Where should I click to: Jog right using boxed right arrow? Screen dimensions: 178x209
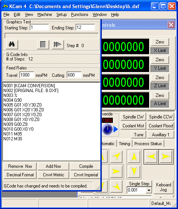(166, 157)
